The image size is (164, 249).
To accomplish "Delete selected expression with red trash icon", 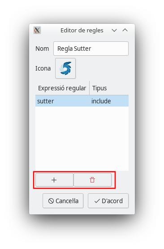I will [92, 180].
